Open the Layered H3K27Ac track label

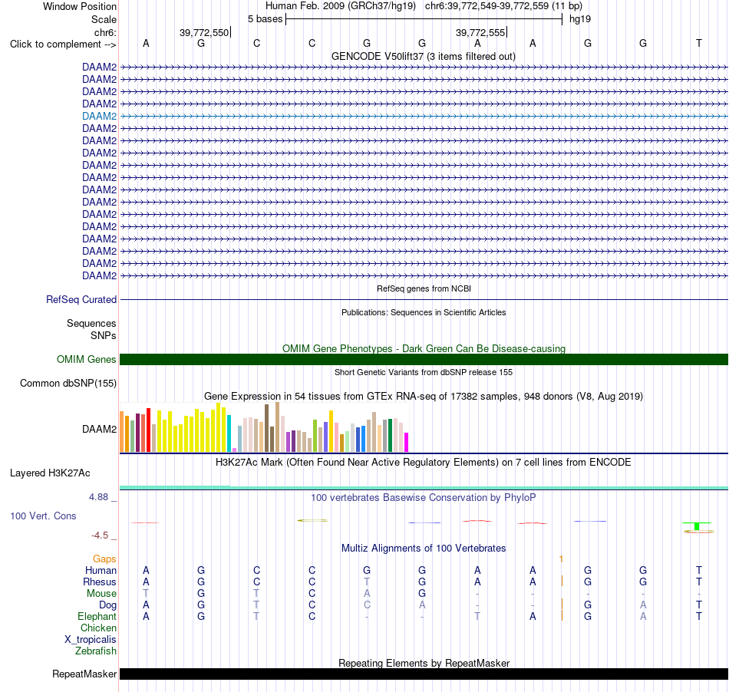(50, 473)
